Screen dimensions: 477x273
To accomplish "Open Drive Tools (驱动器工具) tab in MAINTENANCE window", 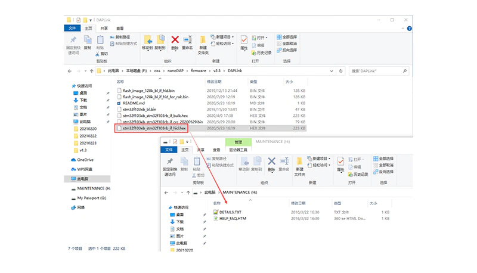I will (238, 150).
